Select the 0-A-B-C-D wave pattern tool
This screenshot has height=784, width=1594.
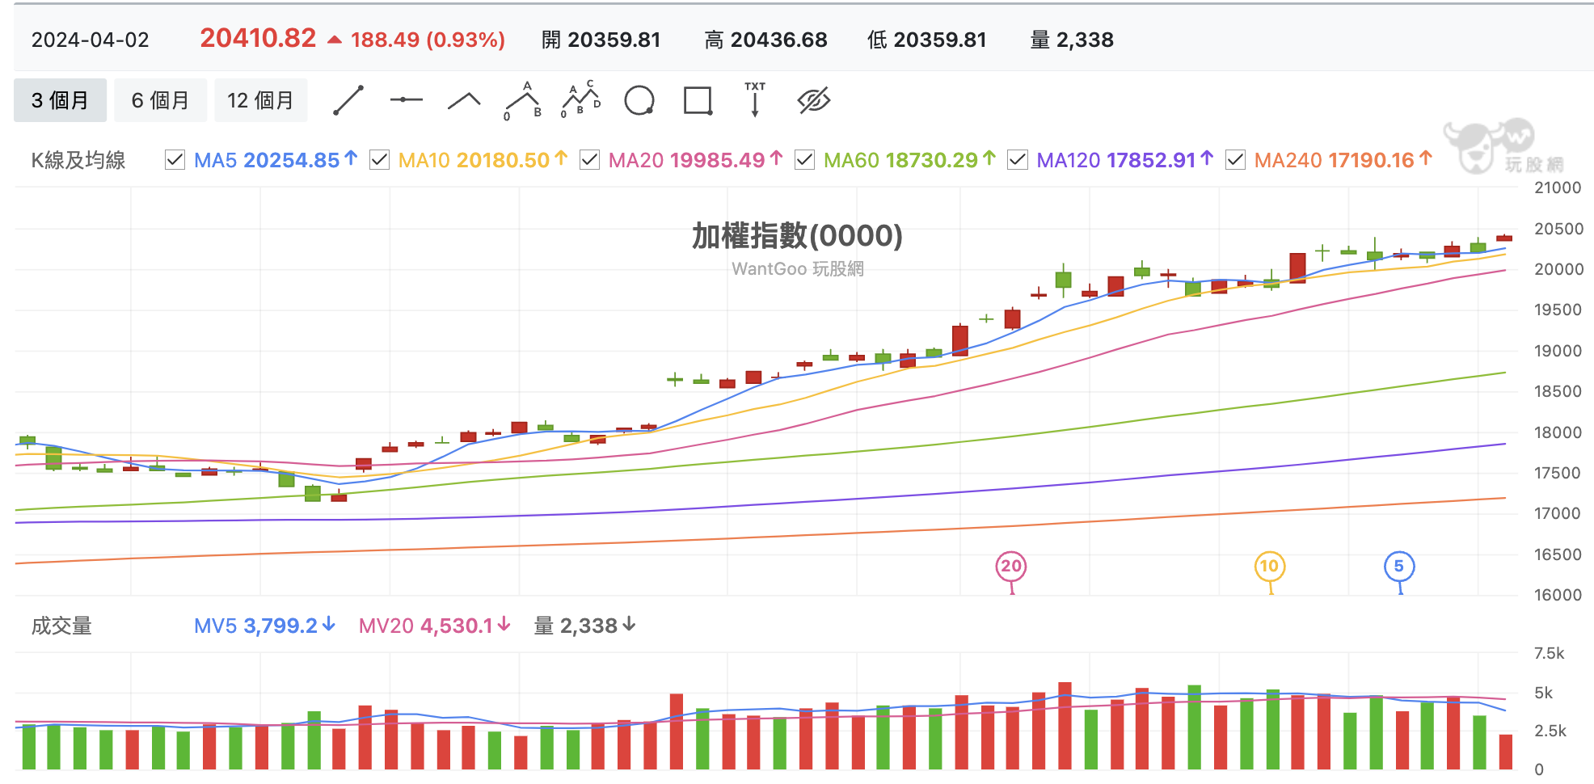click(581, 100)
